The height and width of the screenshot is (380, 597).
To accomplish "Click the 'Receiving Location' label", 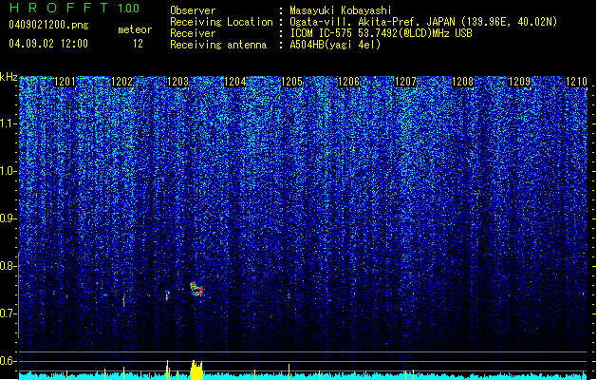I will 221,22.
